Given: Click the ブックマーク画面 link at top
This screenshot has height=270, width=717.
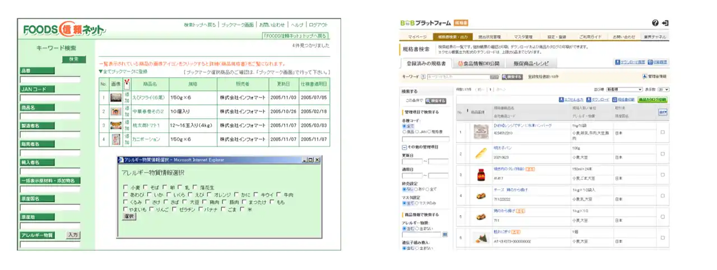Looking at the screenshot, I should [237, 25].
